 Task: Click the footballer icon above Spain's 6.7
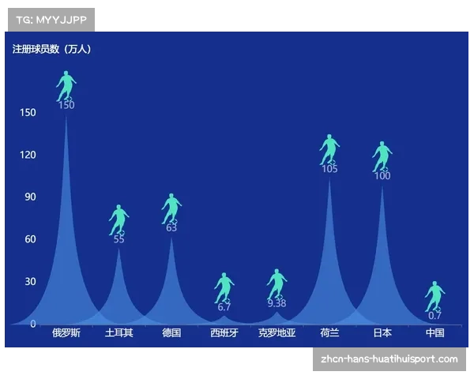coord(224,287)
